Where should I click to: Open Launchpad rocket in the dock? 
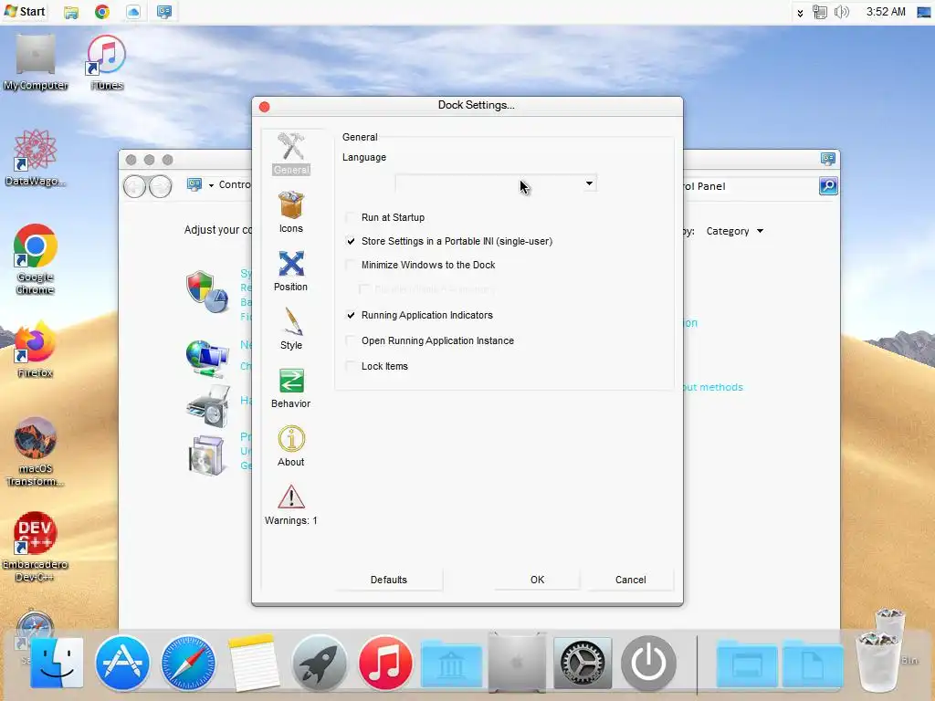point(319,663)
